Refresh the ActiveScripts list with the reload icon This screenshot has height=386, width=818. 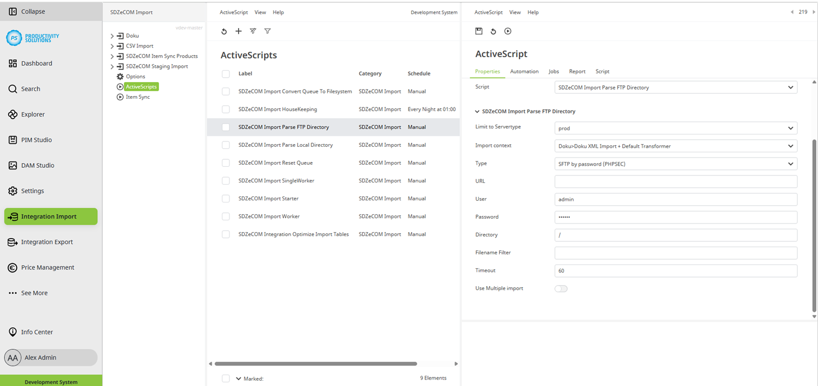pos(224,31)
